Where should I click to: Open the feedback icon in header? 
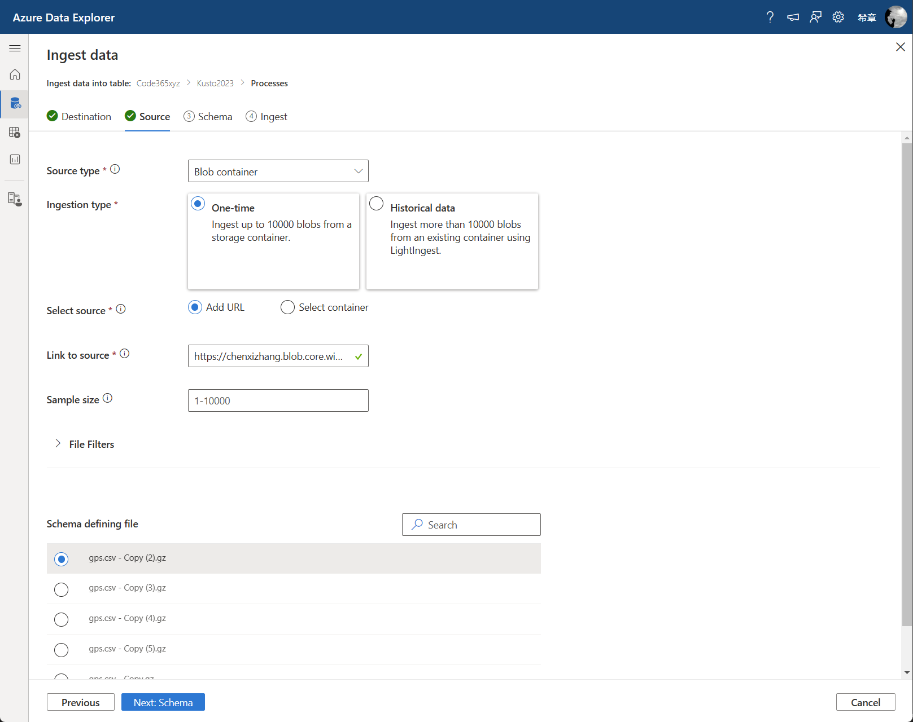click(x=816, y=17)
